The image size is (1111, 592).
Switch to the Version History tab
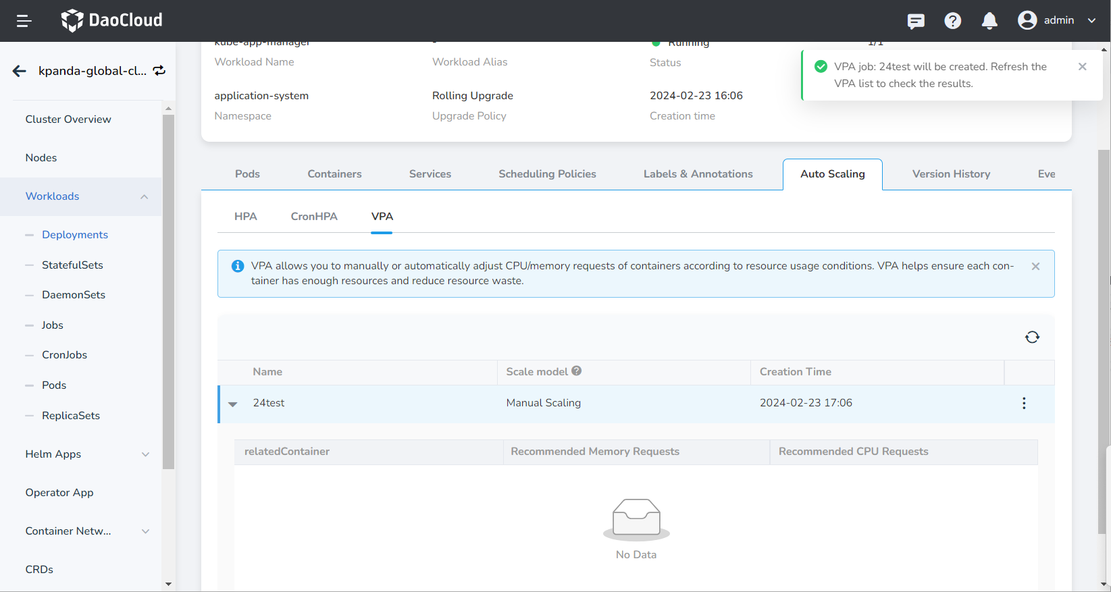(x=951, y=174)
